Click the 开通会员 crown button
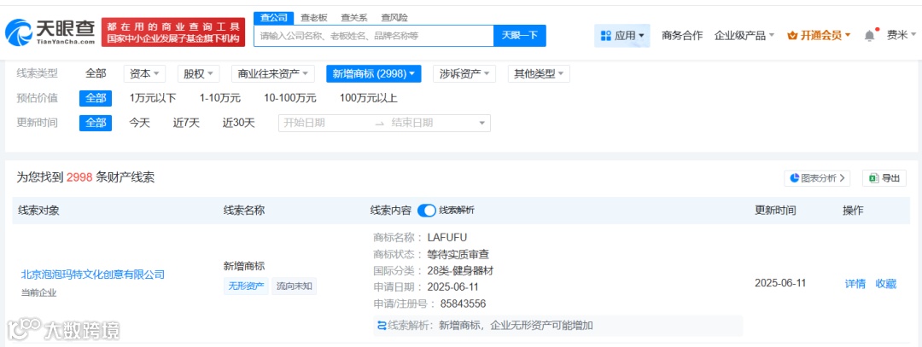 pos(819,35)
